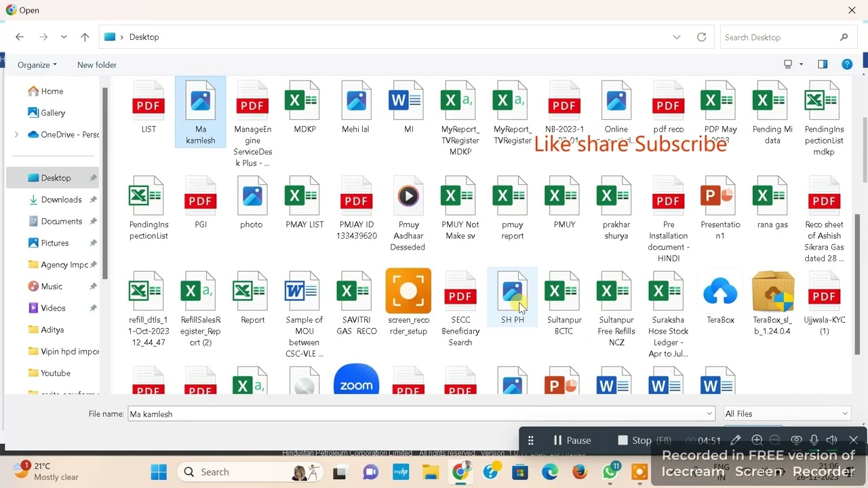Click the zoom in magnifier on recorder bar
This screenshot has width=868, height=488.
(x=757, y=440)
